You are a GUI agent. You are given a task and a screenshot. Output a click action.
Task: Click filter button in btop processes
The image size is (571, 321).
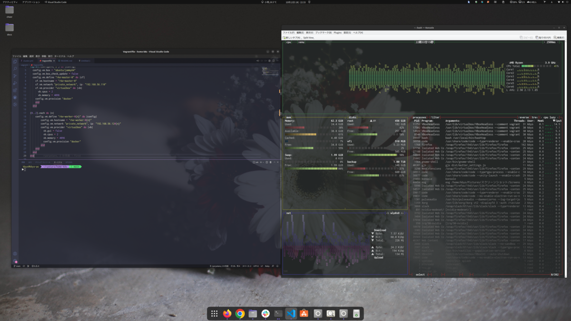pyautogui.click(x=435, y=117)
